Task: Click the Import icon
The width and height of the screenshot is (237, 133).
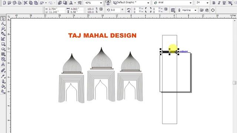Action: point(60,3)
